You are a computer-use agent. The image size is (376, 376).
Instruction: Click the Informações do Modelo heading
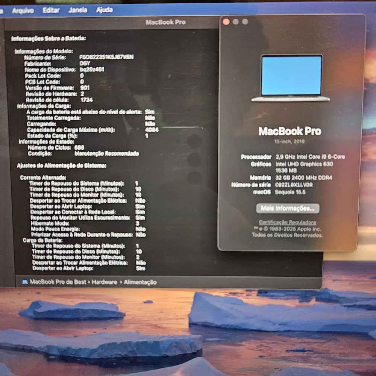coord(44,51)
